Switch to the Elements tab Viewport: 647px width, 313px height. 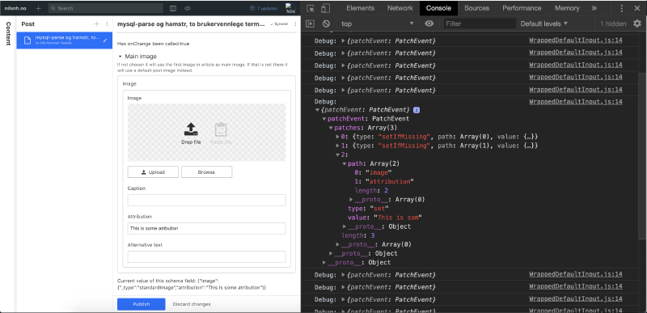(x=360, y=8)
